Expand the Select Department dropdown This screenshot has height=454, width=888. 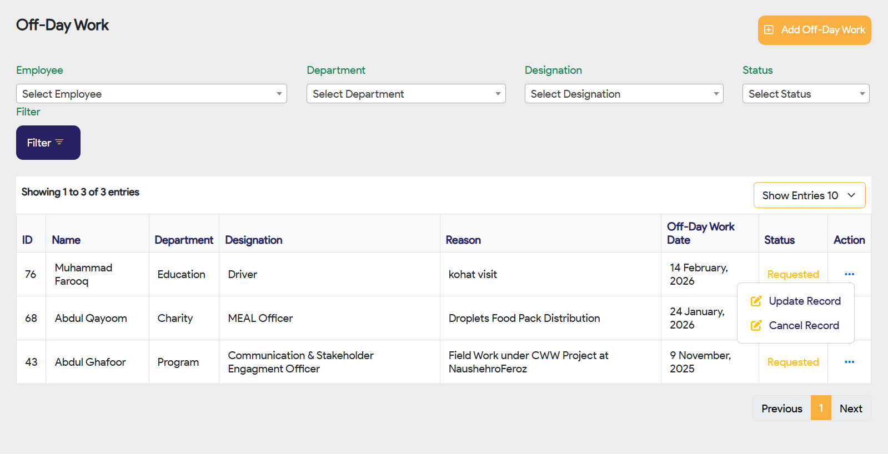[x=406, y=94]
